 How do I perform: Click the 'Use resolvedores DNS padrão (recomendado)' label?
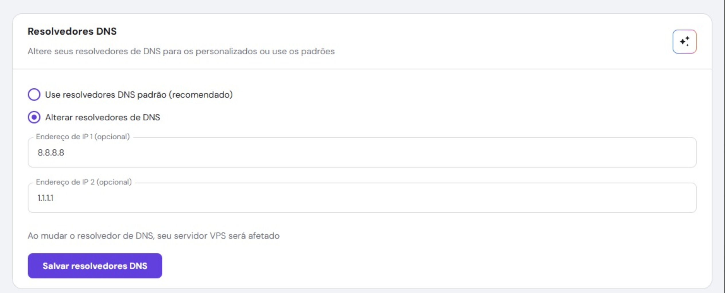[139, 95]
